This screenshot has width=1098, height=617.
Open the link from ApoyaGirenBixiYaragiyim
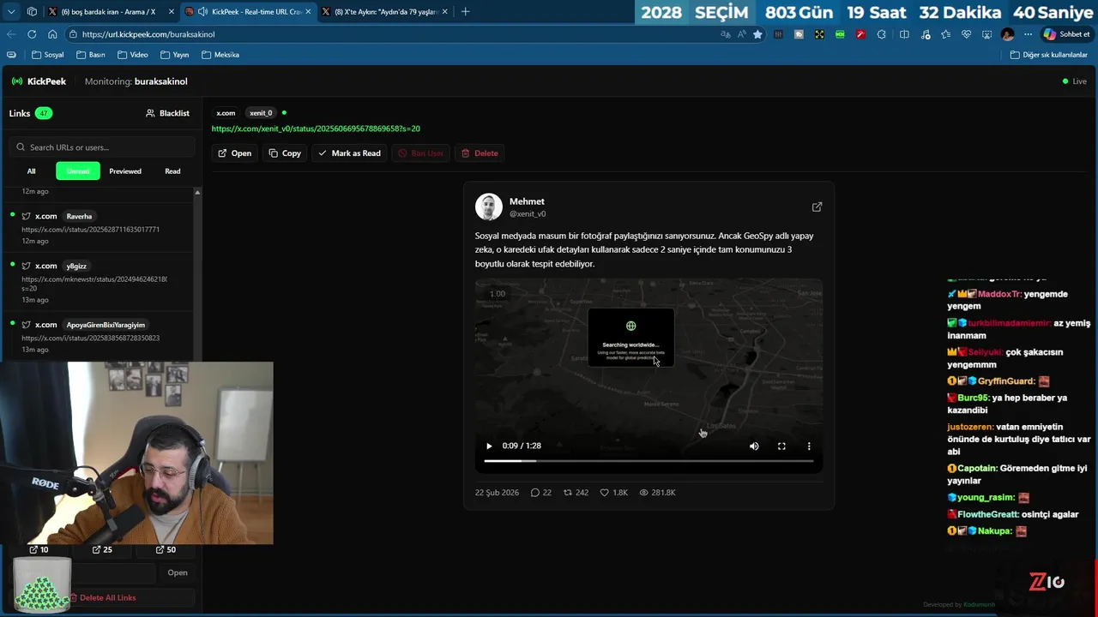point(98,336)
